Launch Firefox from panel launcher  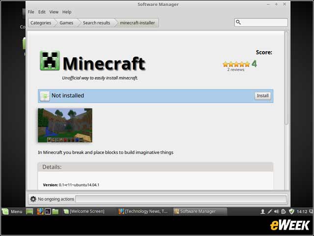[x=40, y=211]
